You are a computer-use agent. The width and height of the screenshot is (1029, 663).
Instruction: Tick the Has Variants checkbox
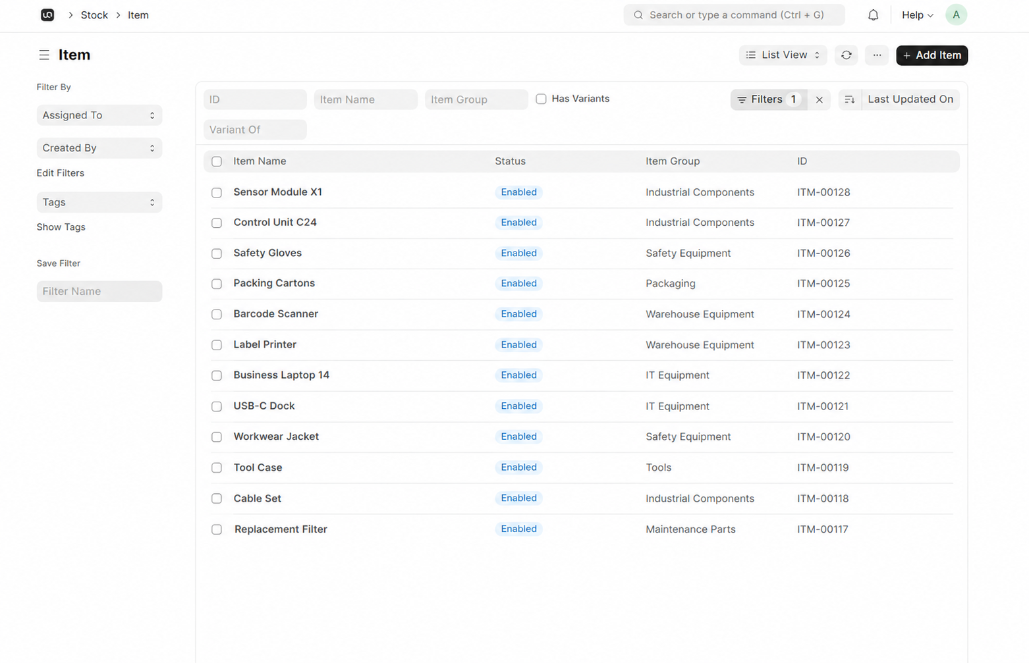coord(541,99)
